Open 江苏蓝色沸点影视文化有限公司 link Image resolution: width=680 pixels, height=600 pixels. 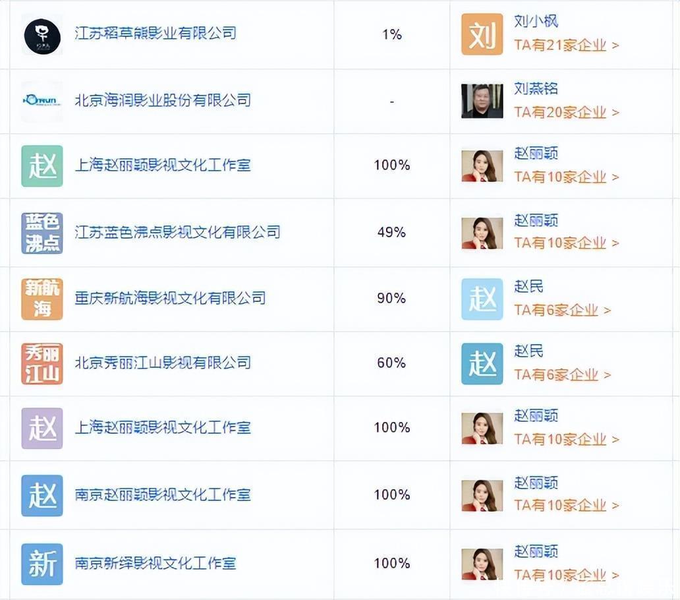coord(177,232)
